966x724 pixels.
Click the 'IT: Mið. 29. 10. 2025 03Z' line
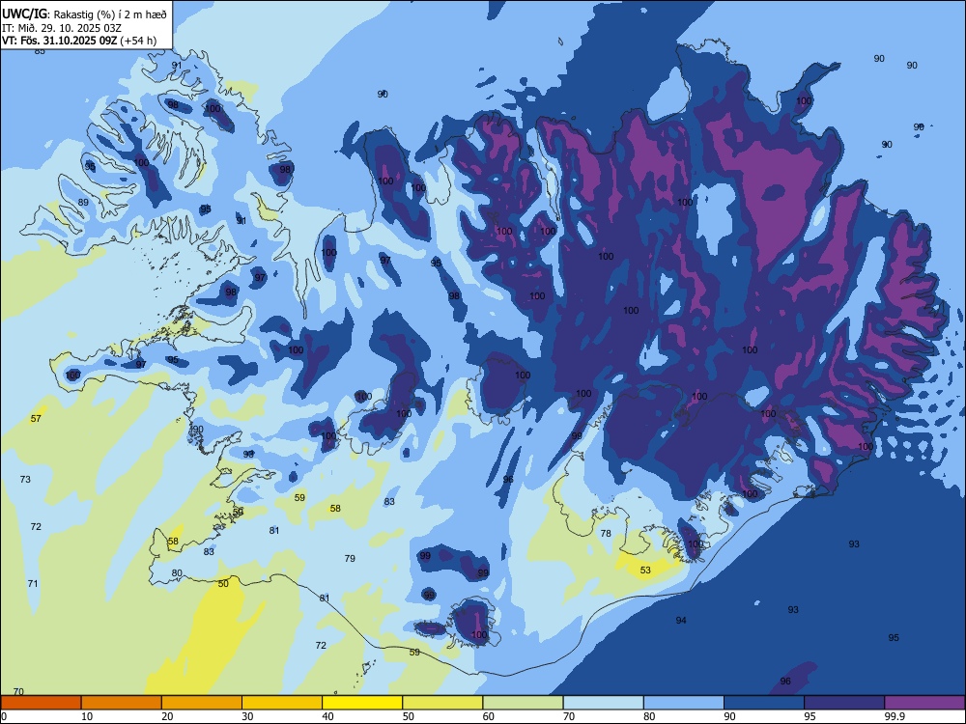(x=62, y=28)
